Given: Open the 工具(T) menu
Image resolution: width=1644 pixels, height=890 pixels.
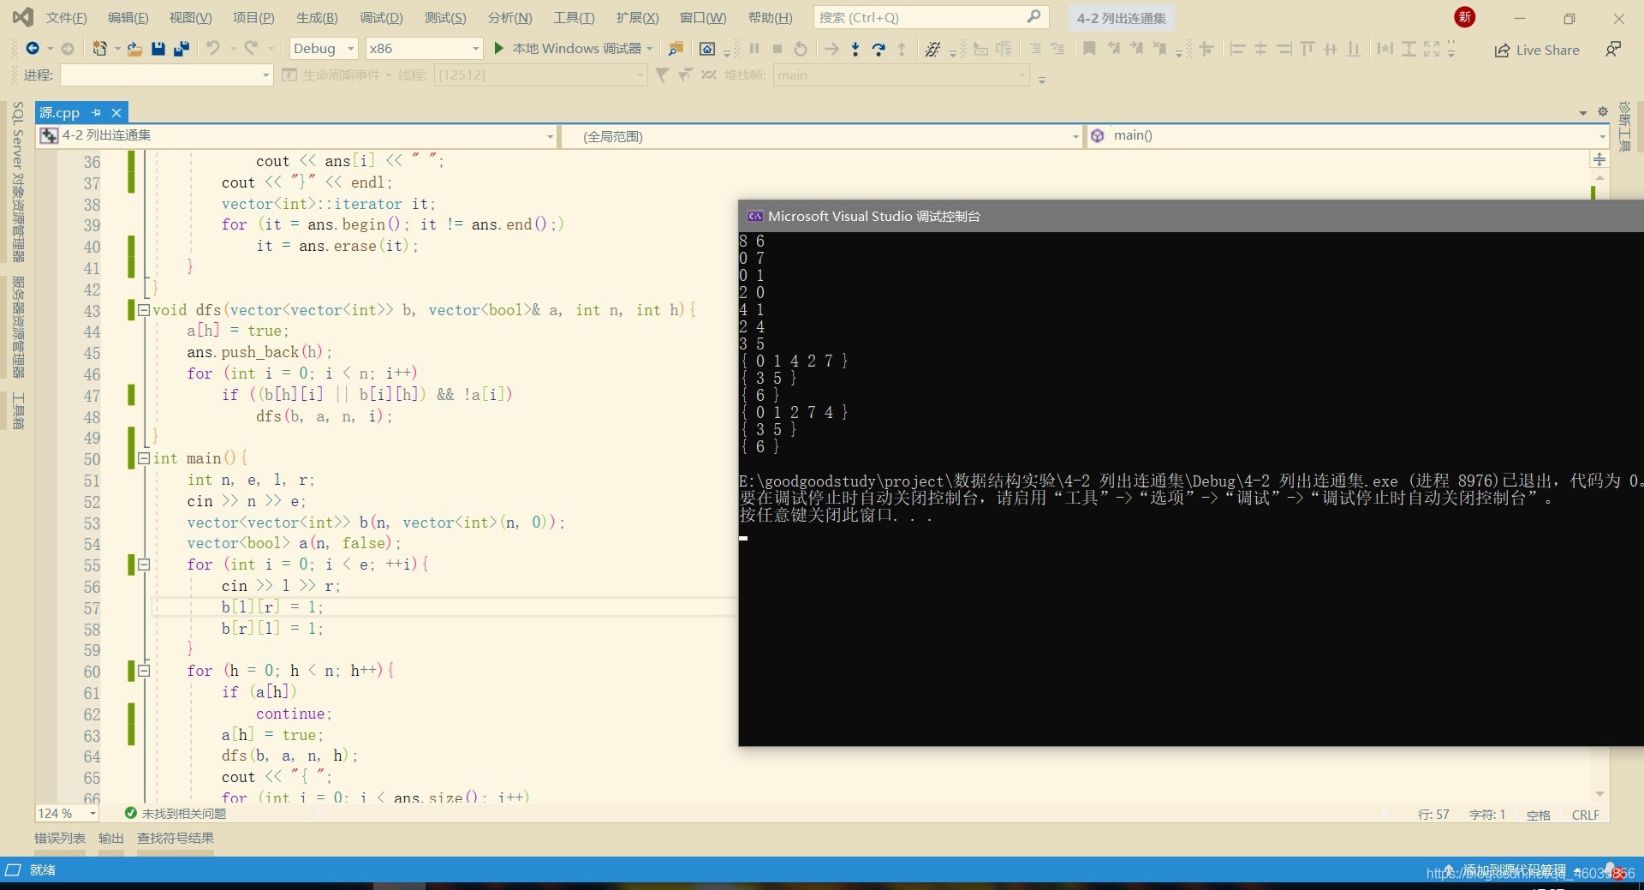Looking at the screenshot, I should click(574, 17).
